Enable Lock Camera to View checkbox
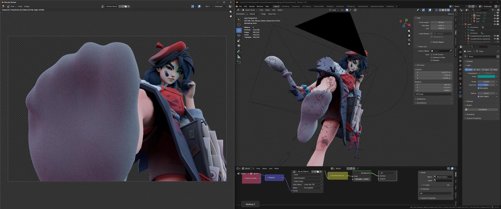The width and height of the screenshot is (501, 209). pyautogui.click(x=431, y=57)
